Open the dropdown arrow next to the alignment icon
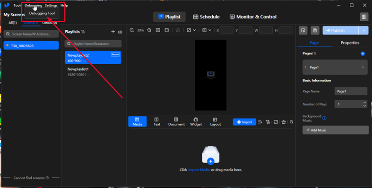 pyautogui.click(x=210, y=30)
